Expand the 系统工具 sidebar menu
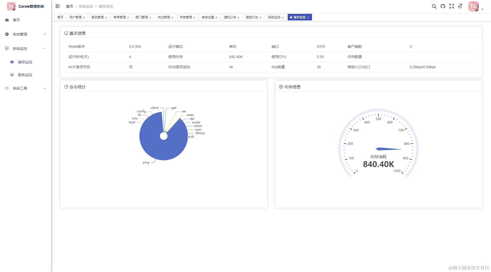The image size is (491, 272). pos(26,88)
